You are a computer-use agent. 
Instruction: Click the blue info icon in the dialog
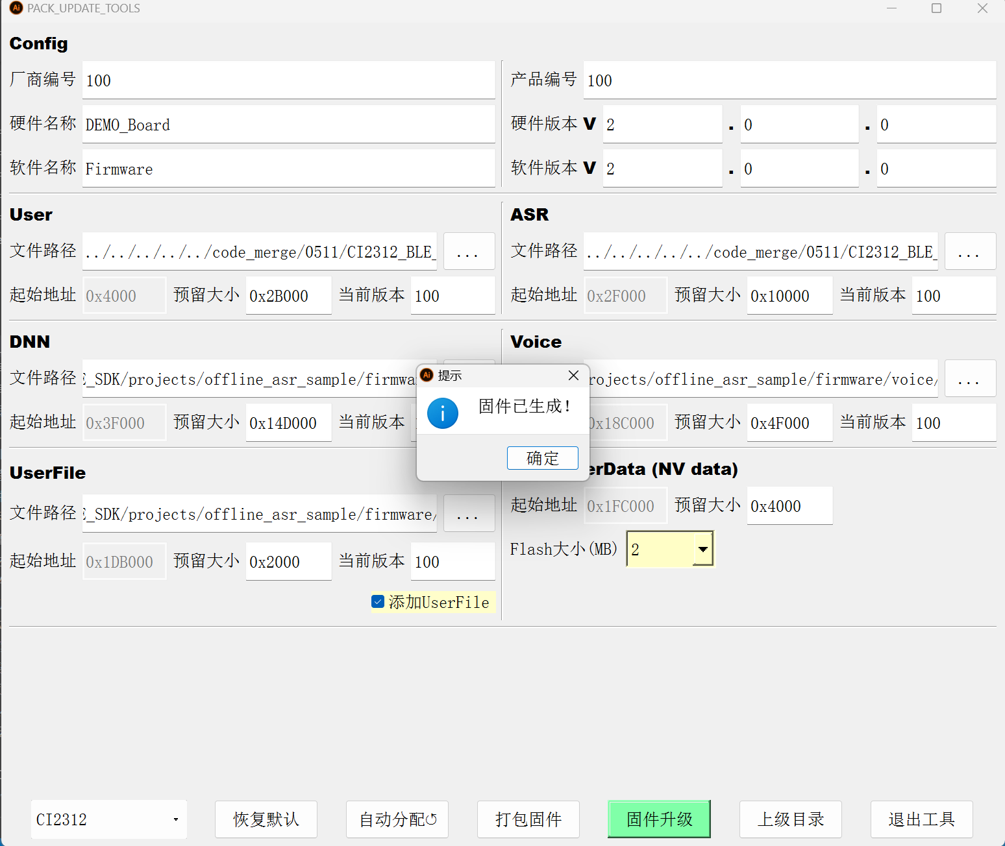tap(443, 413)
